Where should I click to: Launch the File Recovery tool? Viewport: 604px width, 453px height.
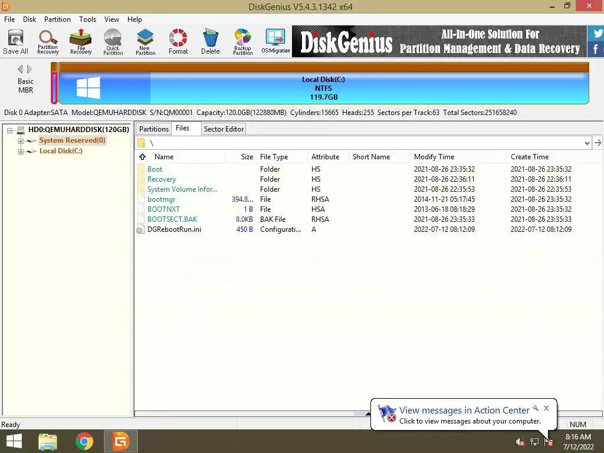(x=81, y=42)
